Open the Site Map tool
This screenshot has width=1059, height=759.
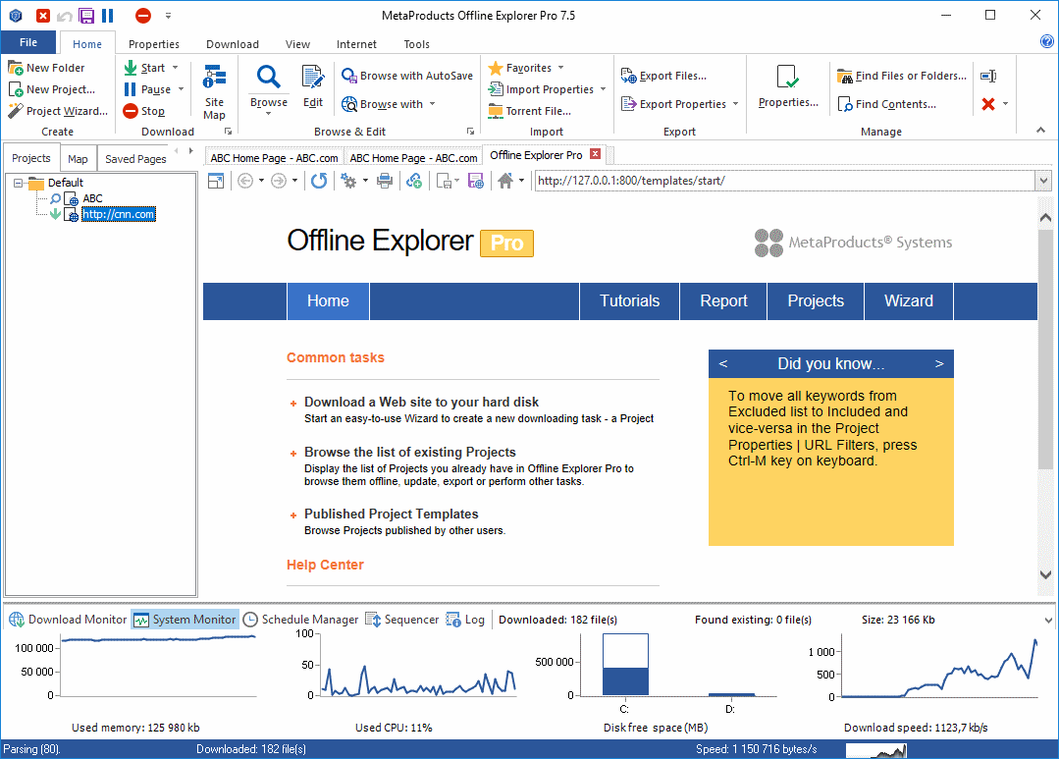[214, 88]
